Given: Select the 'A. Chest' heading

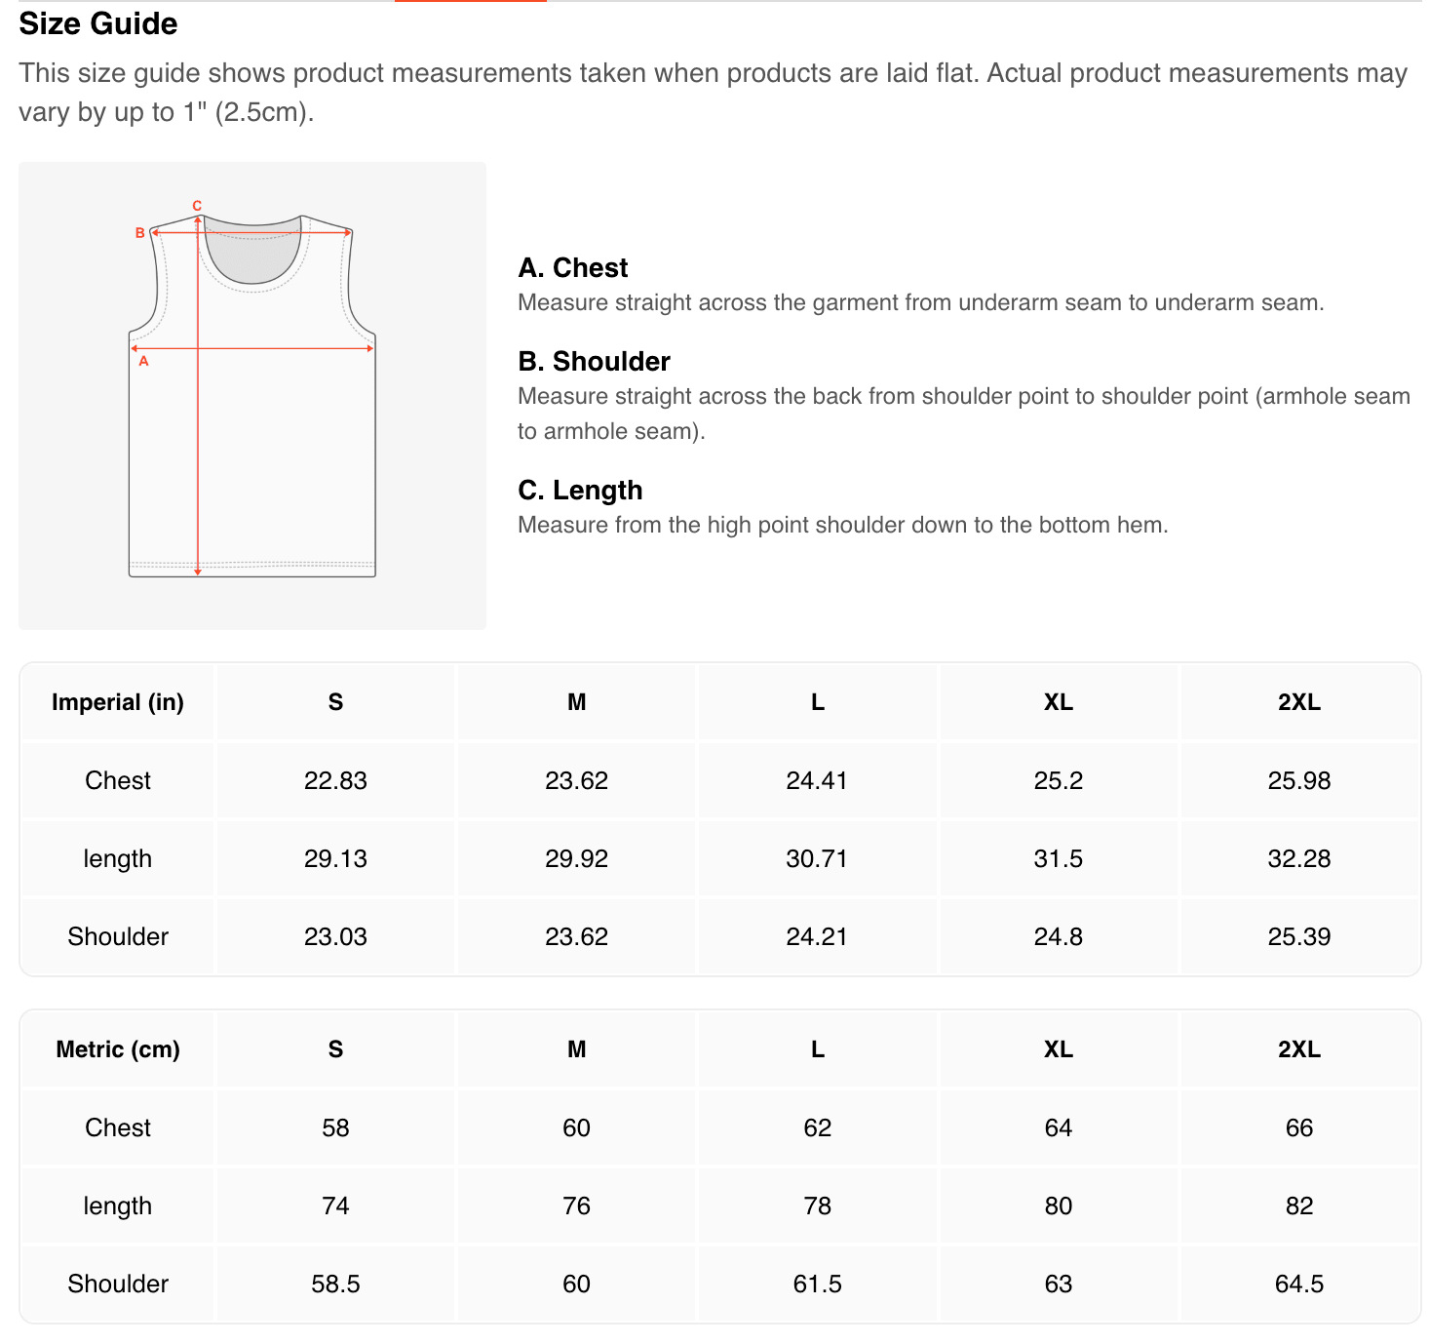Looking at the screenshot, I should (x=573, y=267).
